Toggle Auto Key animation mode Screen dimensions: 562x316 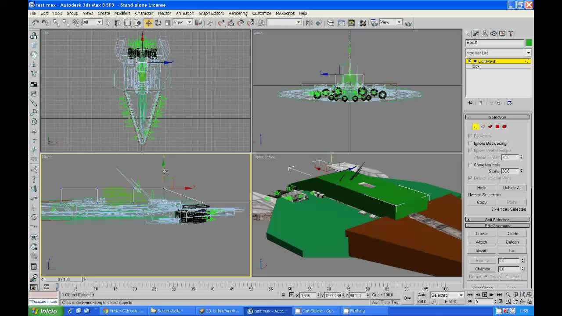tap(422, 295)
